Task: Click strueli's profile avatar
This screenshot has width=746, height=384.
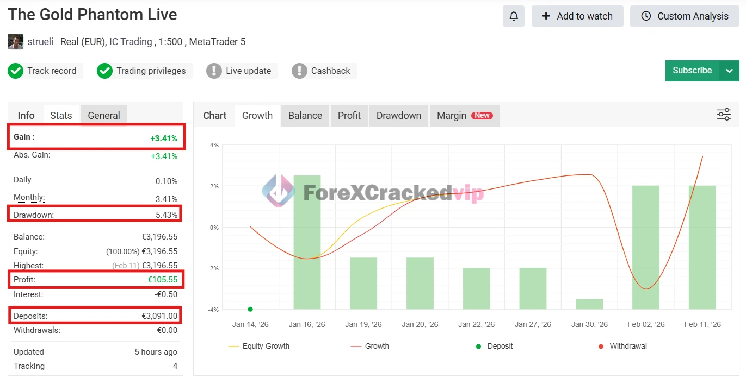Action: (16, 42)
